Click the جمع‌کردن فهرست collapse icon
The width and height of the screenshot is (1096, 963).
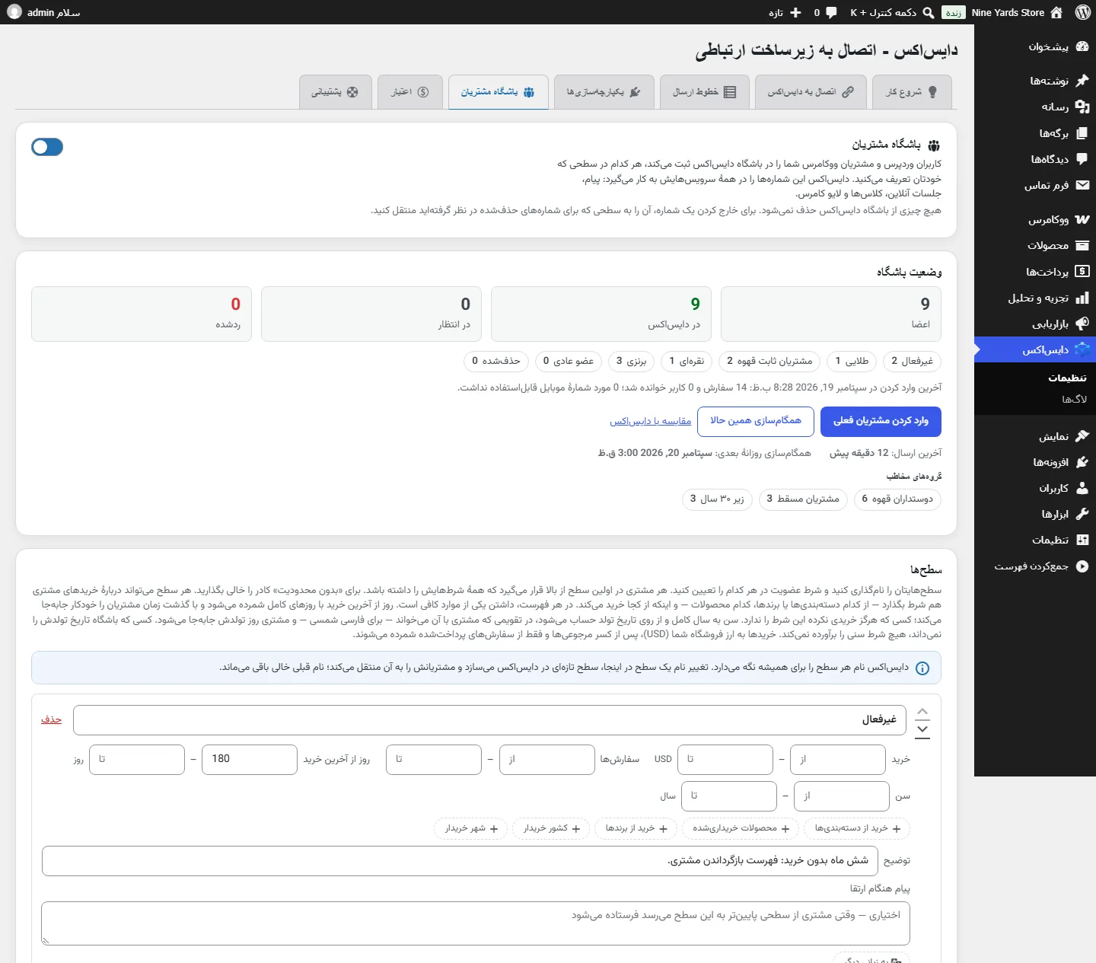(x=1082, y=566)
